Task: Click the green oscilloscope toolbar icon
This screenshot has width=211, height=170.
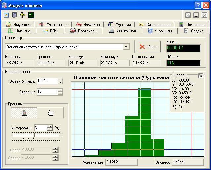Action: (31, 15)
